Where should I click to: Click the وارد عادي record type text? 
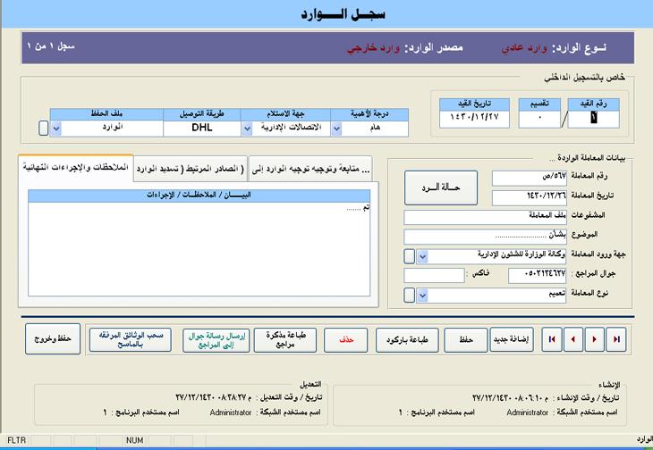coord(524,48)
